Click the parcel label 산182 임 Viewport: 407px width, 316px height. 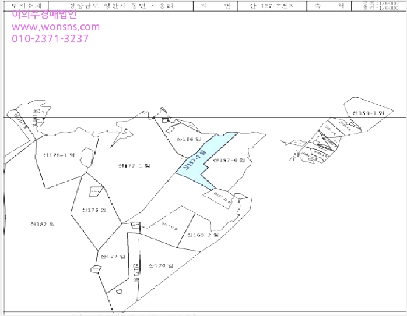tap(43, 224)
